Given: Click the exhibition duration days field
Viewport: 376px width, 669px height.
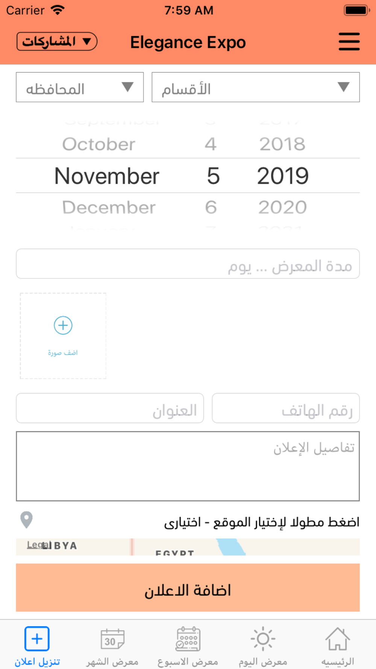Looking at the screenshot, I should click(188, 264).
